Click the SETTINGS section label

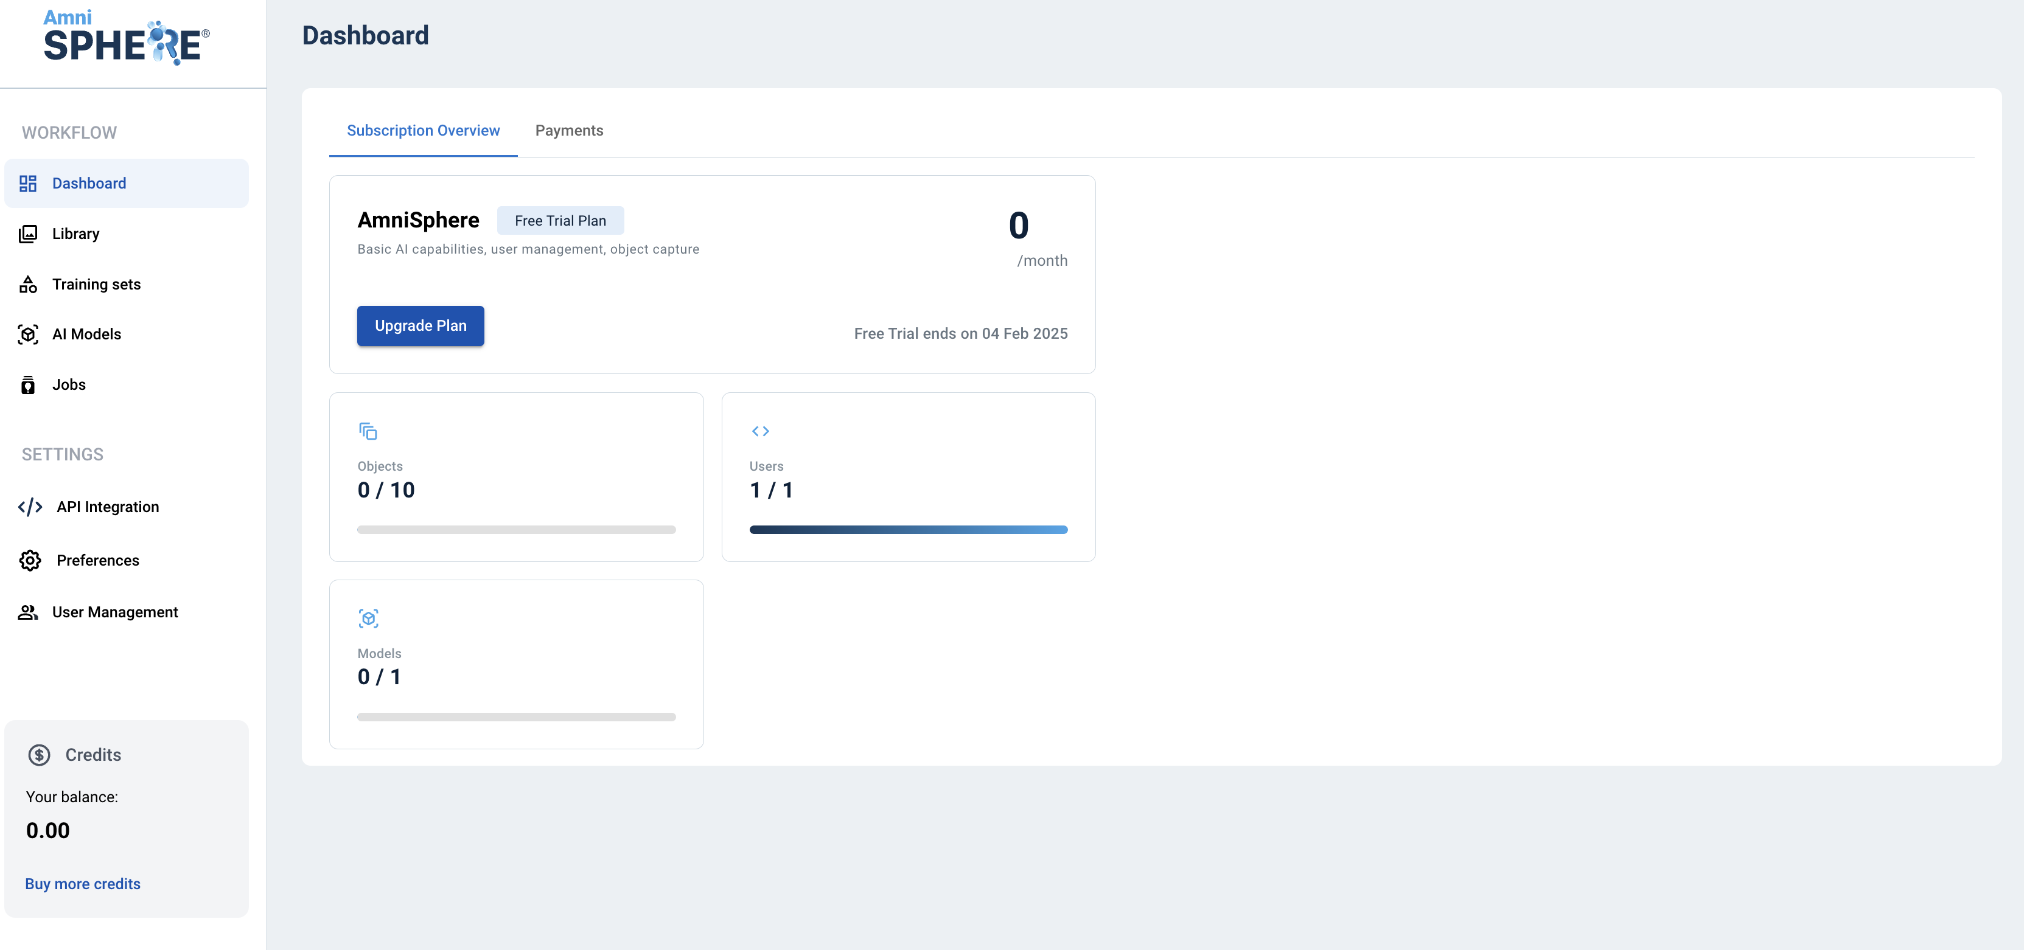tap(63, 454)
